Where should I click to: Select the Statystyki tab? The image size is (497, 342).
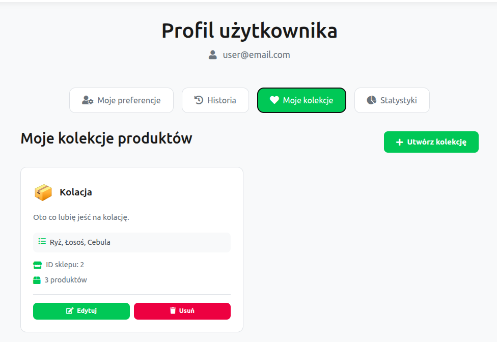pyautogui.click(x=392, y=100)
